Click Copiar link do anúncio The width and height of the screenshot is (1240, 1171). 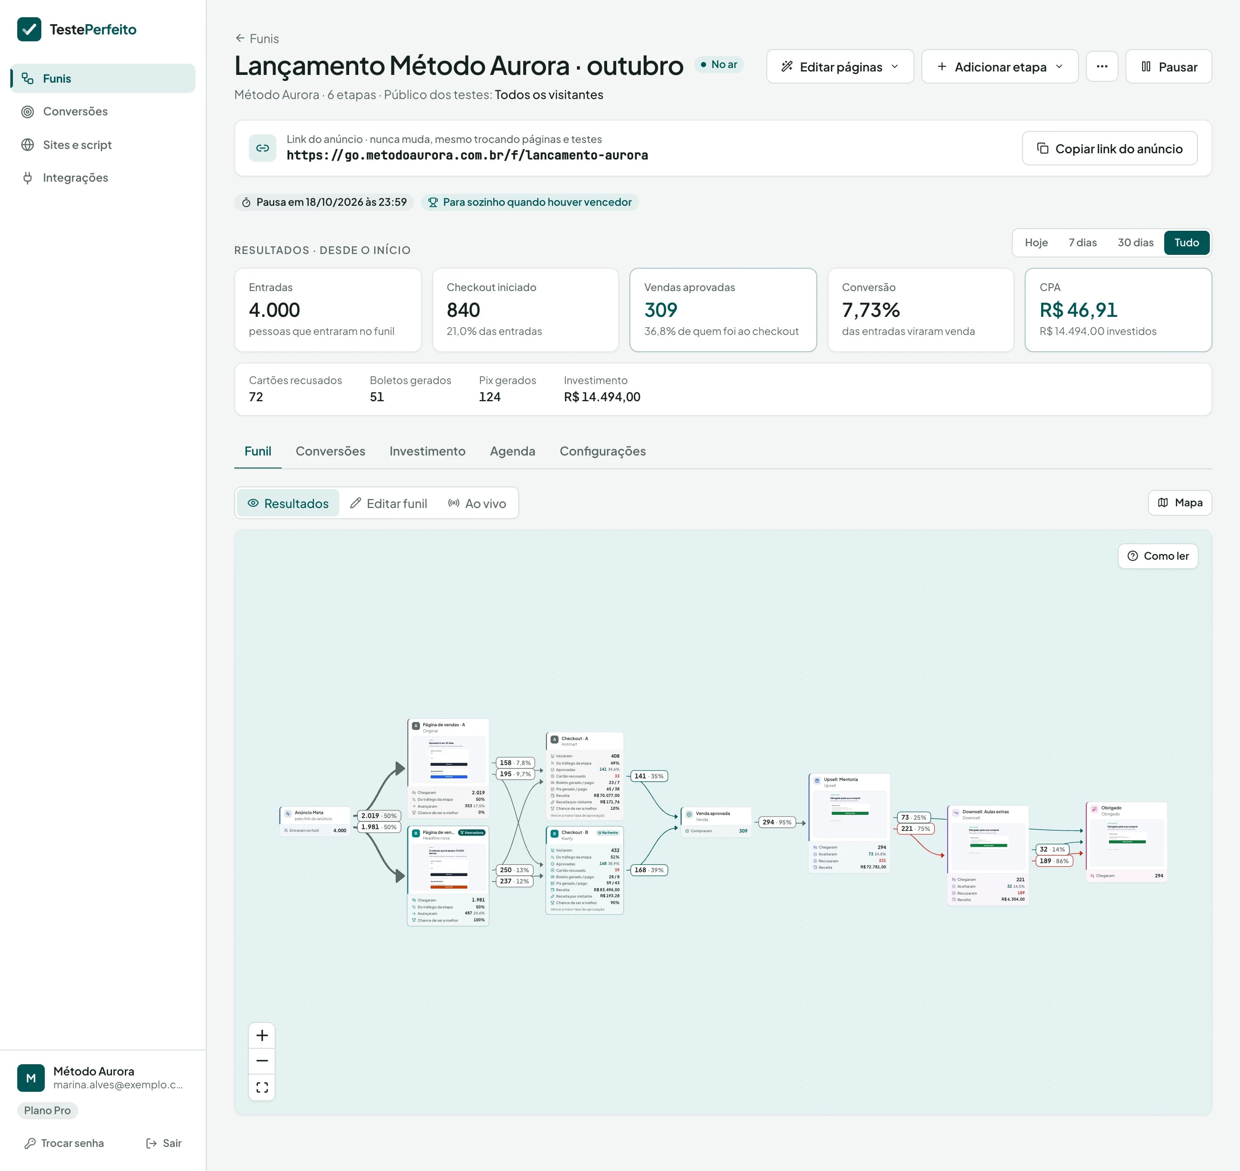click(1110, 148)
